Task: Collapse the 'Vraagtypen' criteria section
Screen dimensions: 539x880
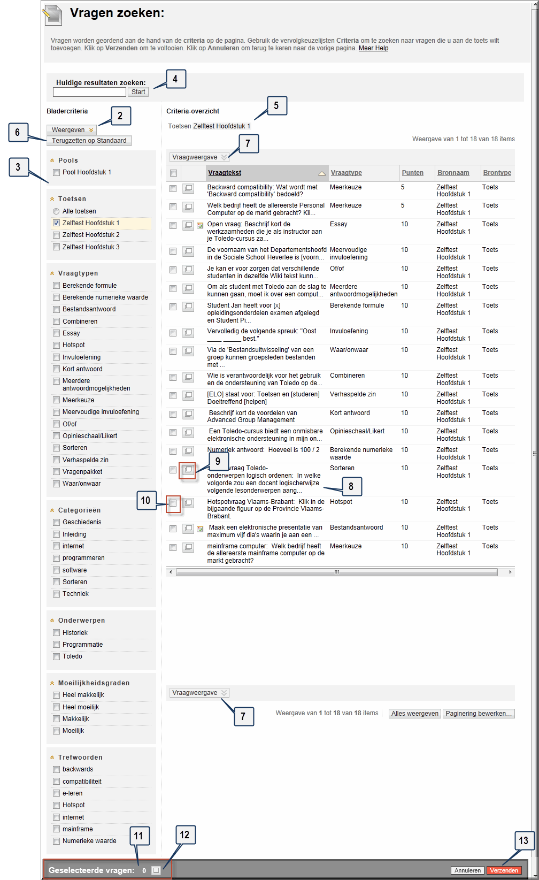Action: pos(52,273)
